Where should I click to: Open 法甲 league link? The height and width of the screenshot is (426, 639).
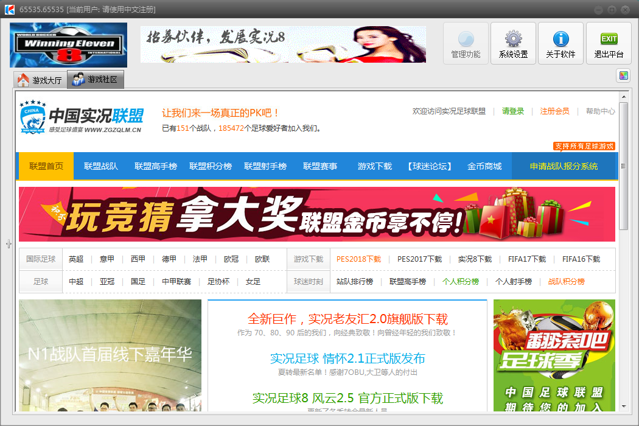[x=200, y=259]
